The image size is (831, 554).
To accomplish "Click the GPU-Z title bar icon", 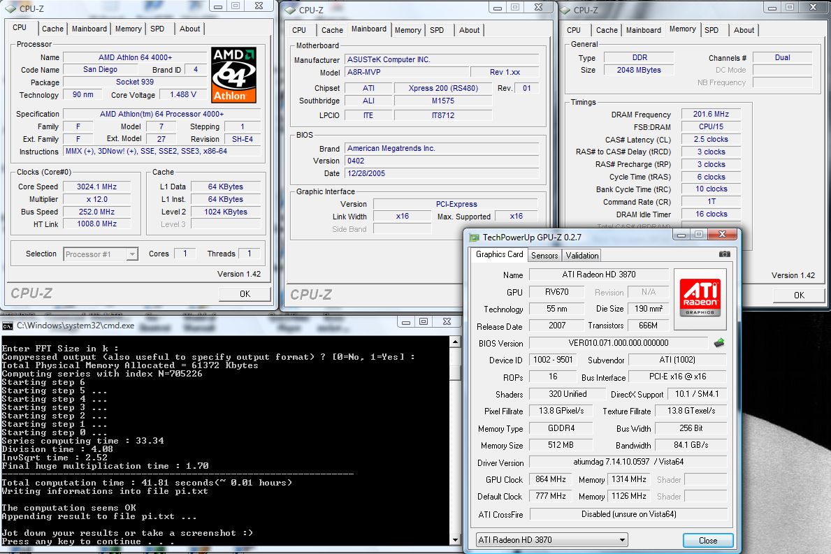I will point(474,238).
